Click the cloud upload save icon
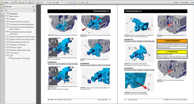The image size is (194, 104). 23,2
